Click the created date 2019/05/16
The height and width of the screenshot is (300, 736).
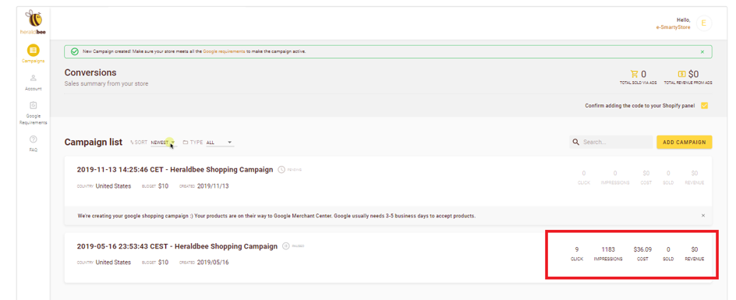tap(213, 263)
